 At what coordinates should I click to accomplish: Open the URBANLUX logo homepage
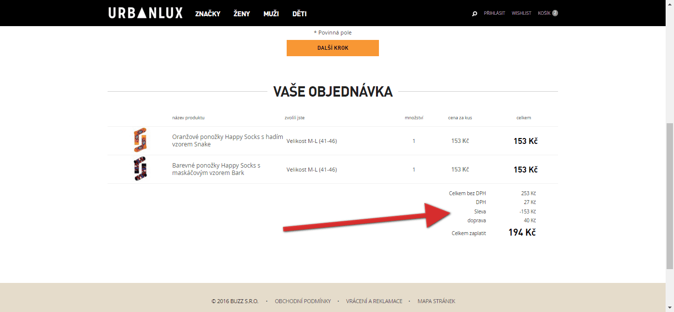(x=146, y=13)
